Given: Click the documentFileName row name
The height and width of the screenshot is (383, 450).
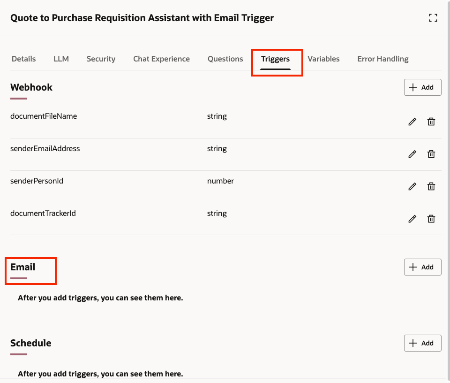Looking at the screenshot, I should [x=44, y=116].
